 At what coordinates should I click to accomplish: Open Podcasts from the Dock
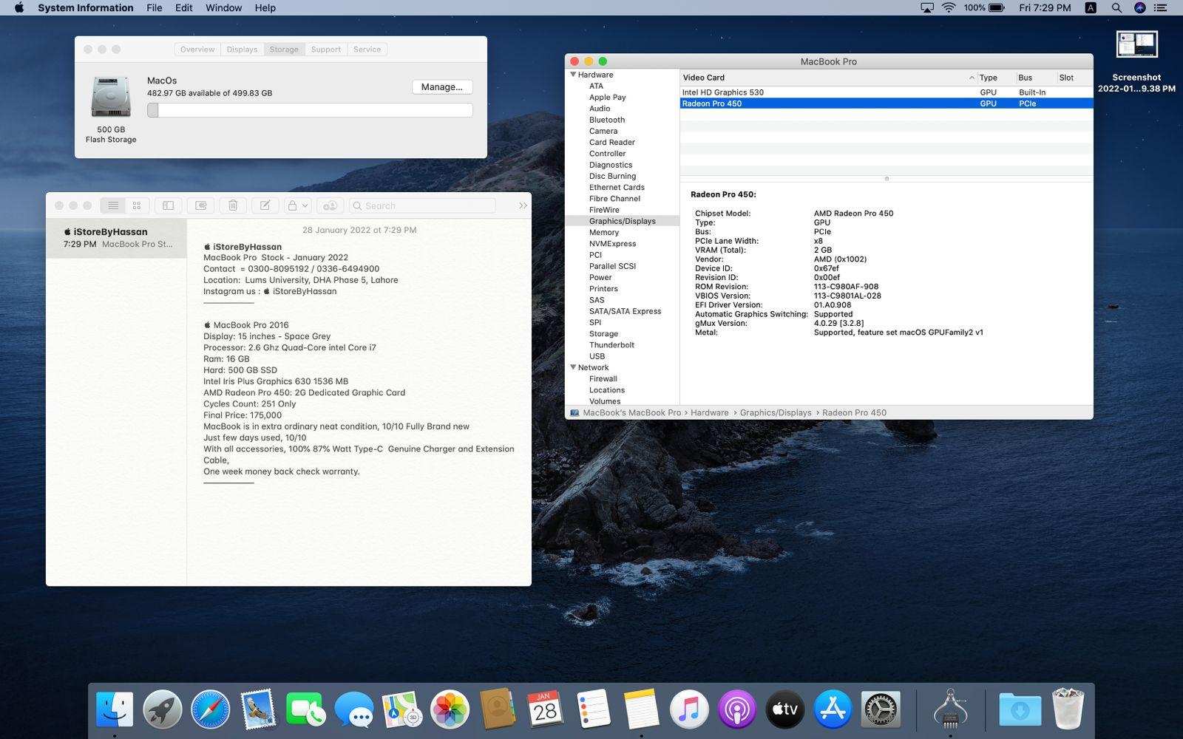(737, 709)
